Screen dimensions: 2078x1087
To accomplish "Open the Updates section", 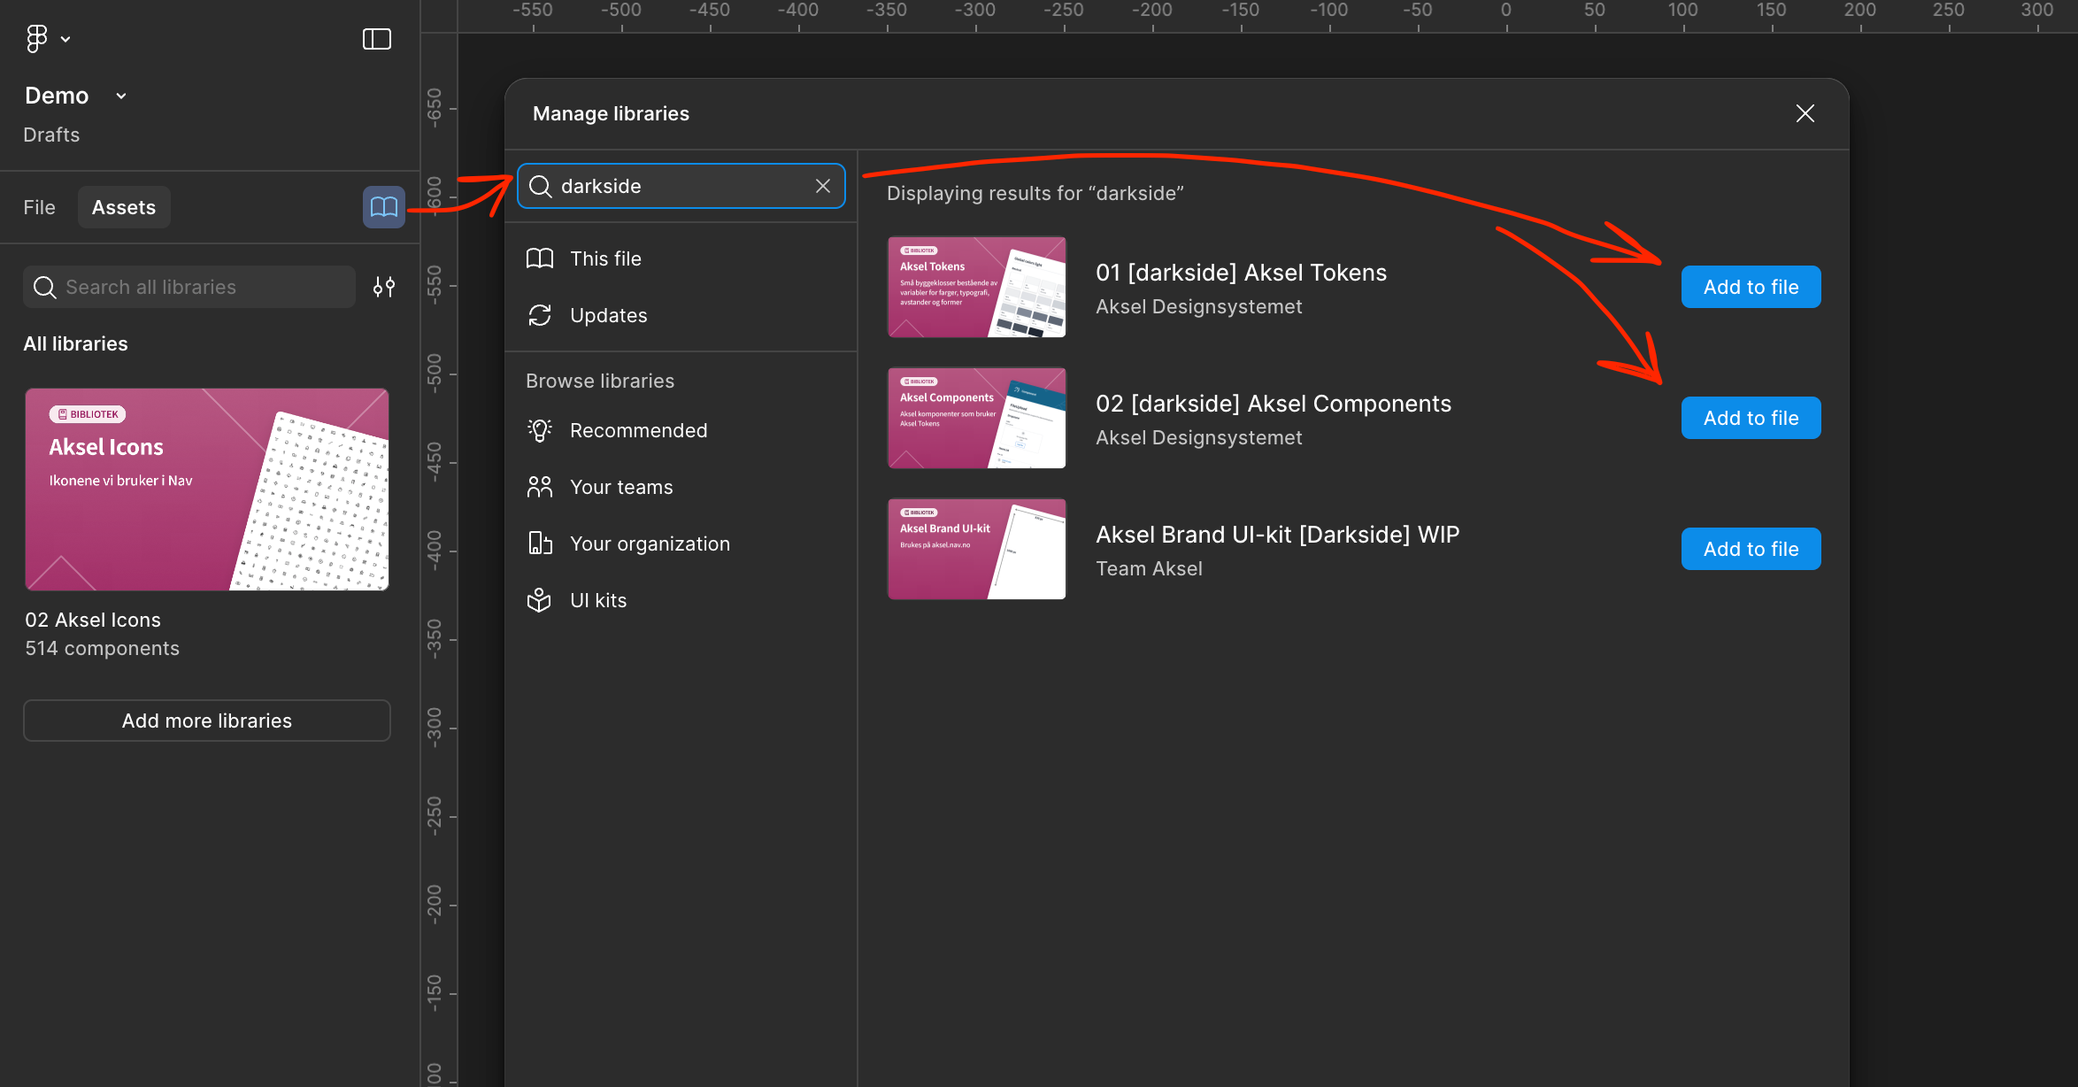I will point(608,315).
